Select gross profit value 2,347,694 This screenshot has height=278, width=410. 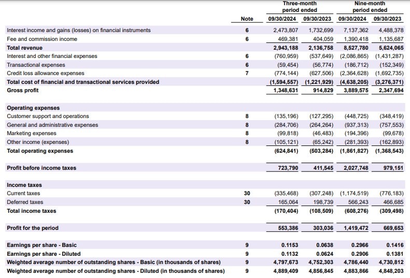pyautogui.click(x=391, y=91)
